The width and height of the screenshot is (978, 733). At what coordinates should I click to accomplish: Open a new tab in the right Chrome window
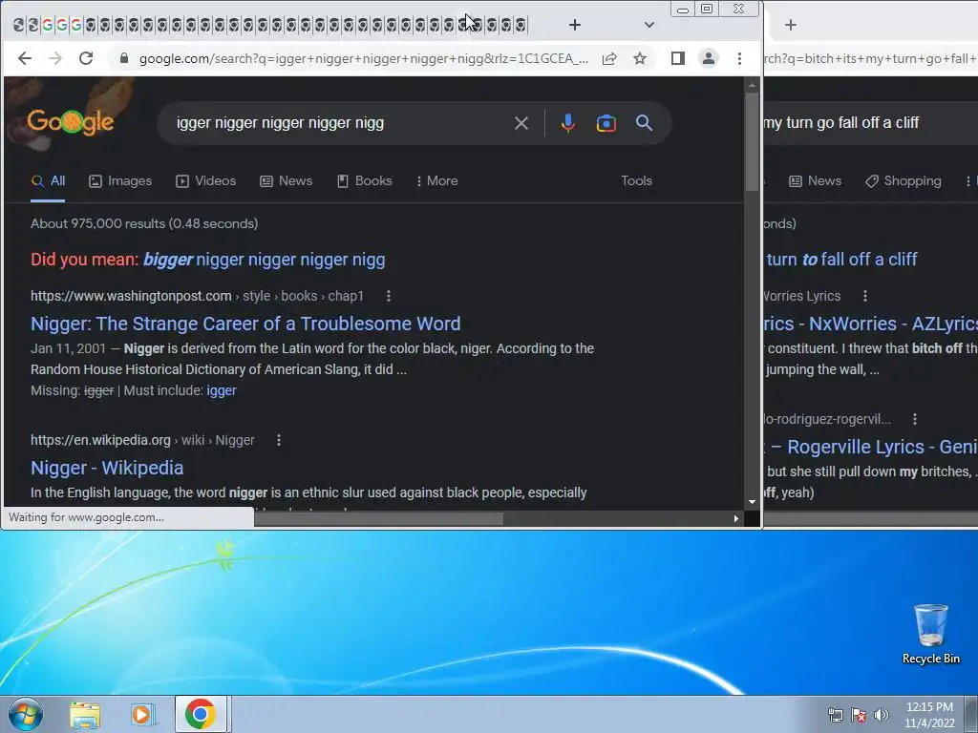(790, 25)
